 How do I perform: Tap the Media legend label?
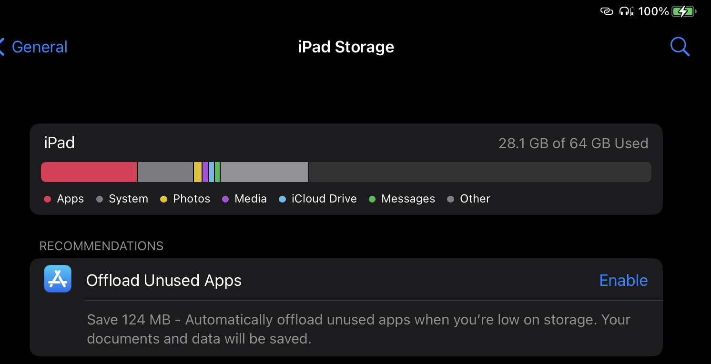click(x=250, y=199)
